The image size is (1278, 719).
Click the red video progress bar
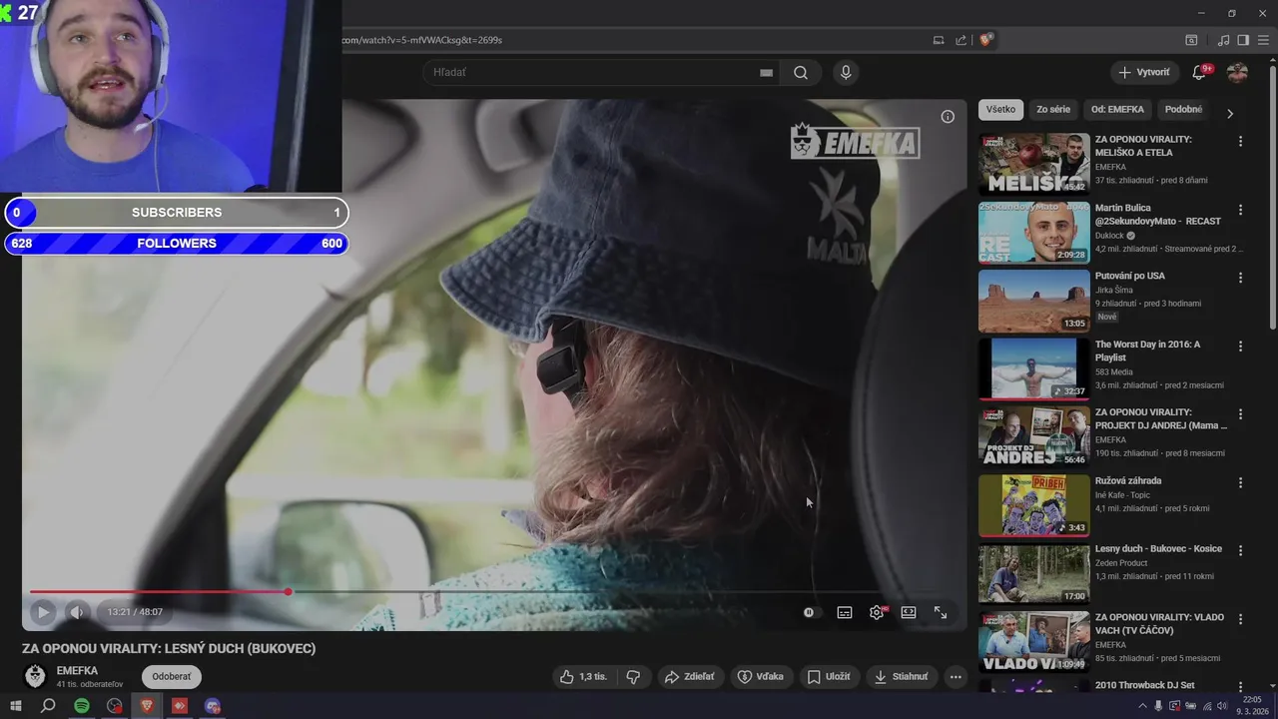159,592
